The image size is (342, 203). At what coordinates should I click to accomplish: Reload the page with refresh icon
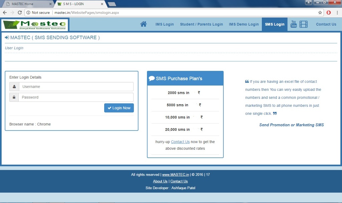coord(20,13)
